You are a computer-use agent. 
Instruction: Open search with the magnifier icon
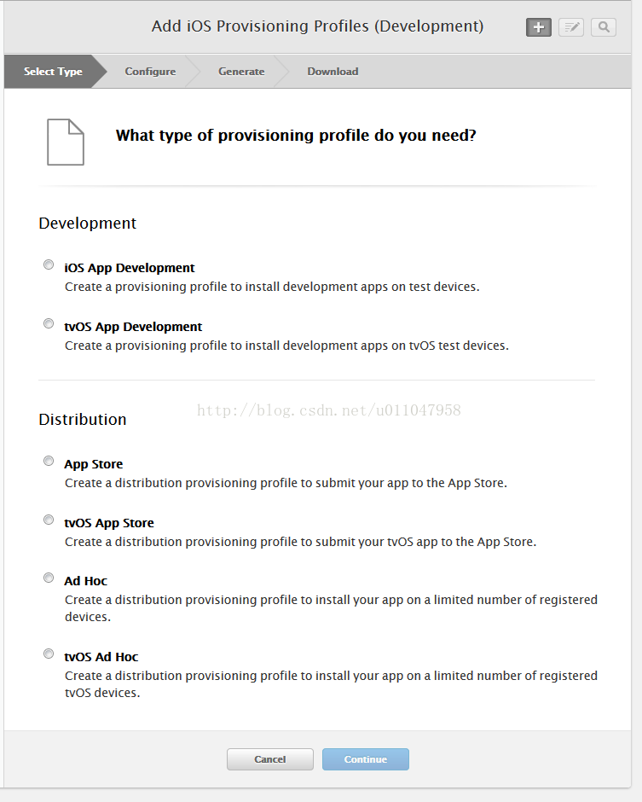604,27
